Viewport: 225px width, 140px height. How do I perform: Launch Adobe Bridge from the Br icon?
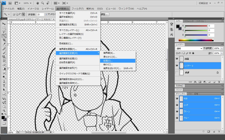[x=11, y=3]
